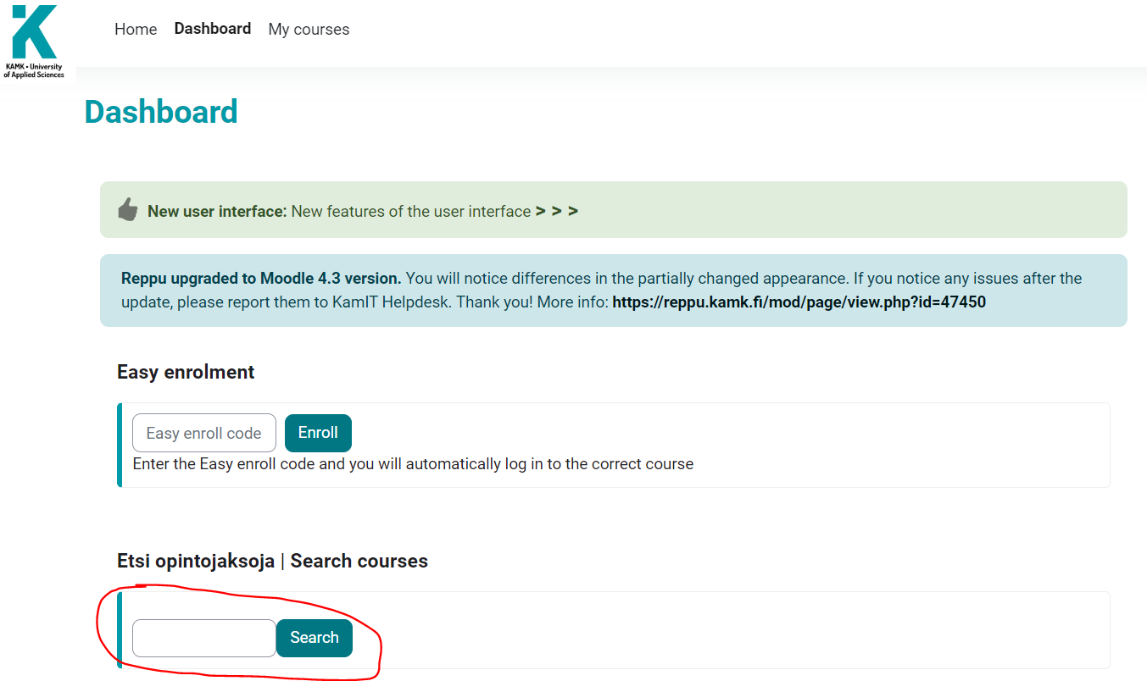
Task: Click the Easy enrolment heading
Action: (x=186, y=372)
